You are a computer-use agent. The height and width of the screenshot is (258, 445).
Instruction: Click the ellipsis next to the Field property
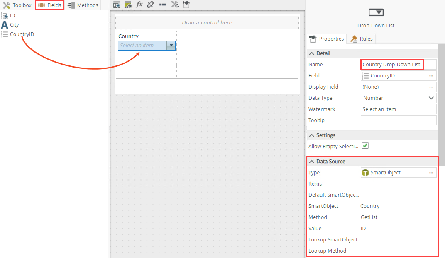431,75
